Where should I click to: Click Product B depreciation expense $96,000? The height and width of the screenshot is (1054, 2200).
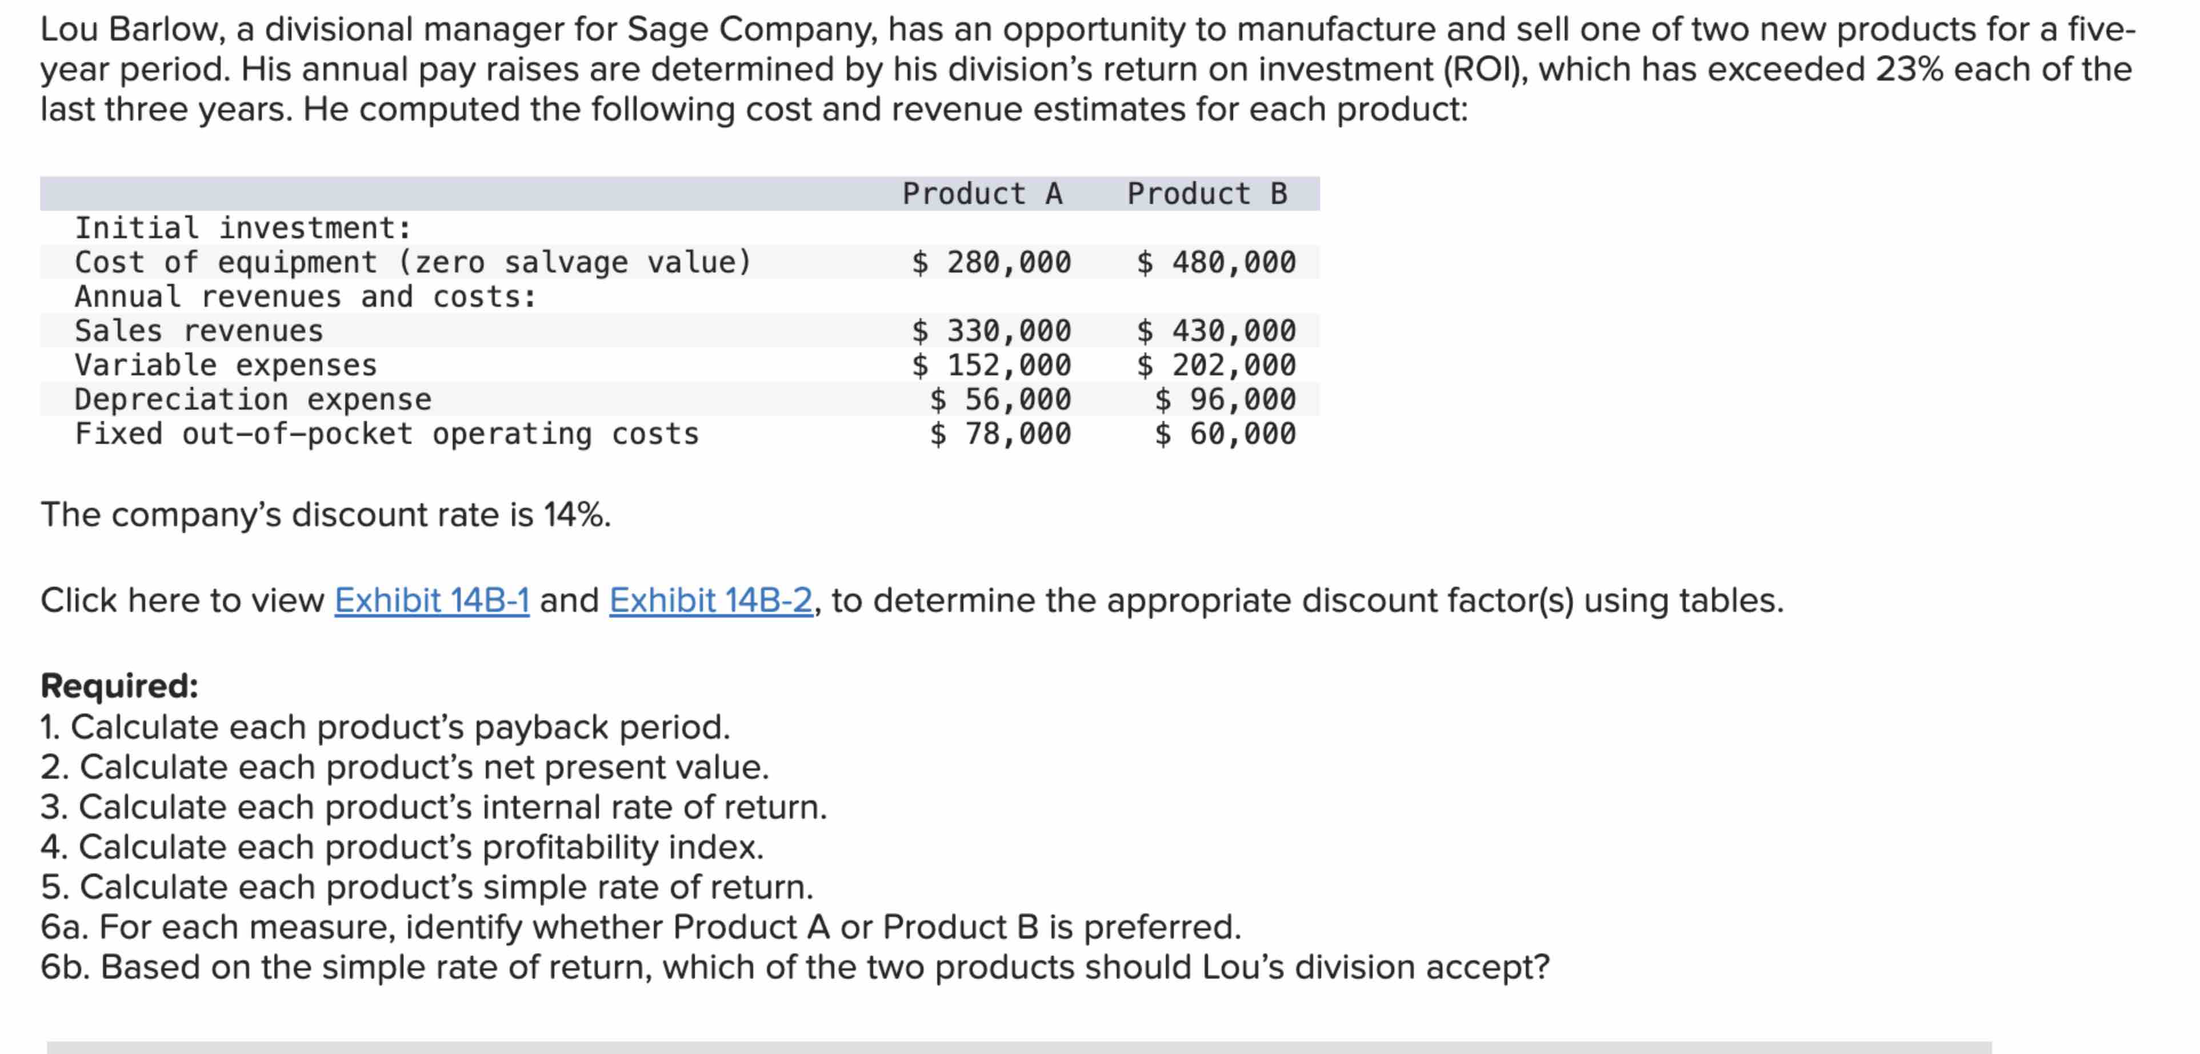1225,399
